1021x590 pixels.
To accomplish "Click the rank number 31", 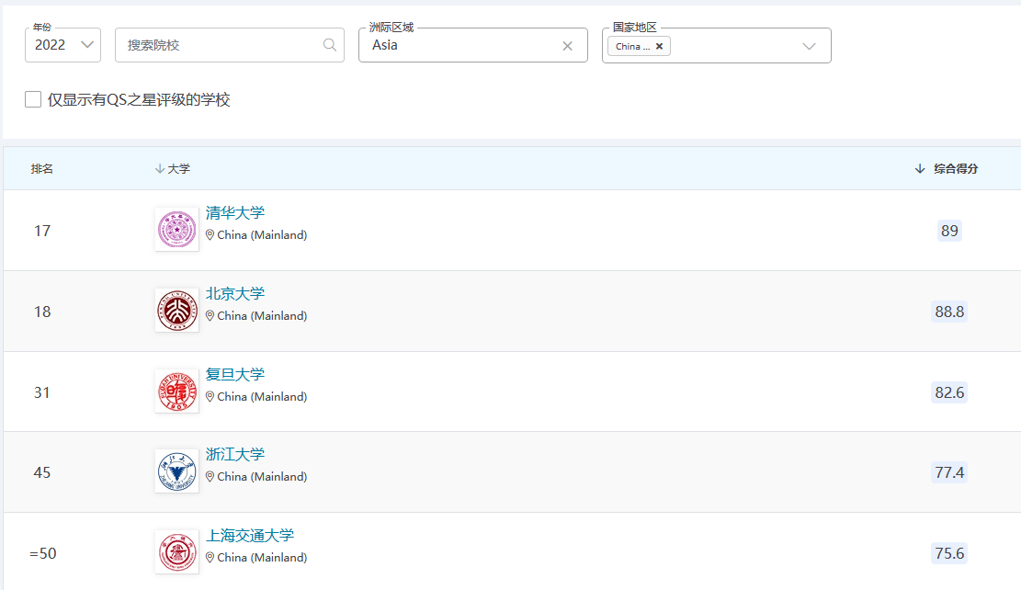I will point(42,392).
